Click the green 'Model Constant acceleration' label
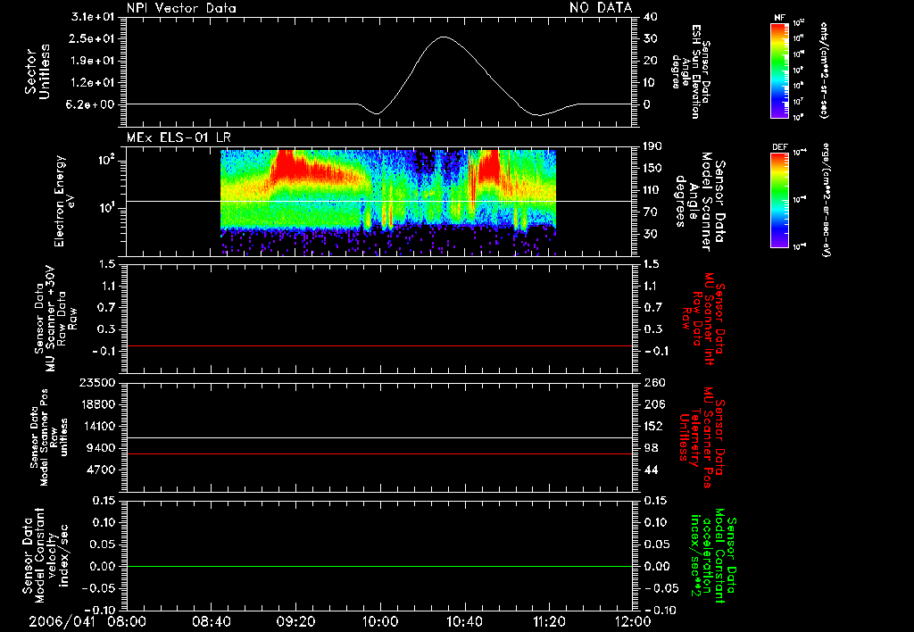This screenshot has width=914, height=632. click(713, 556)
